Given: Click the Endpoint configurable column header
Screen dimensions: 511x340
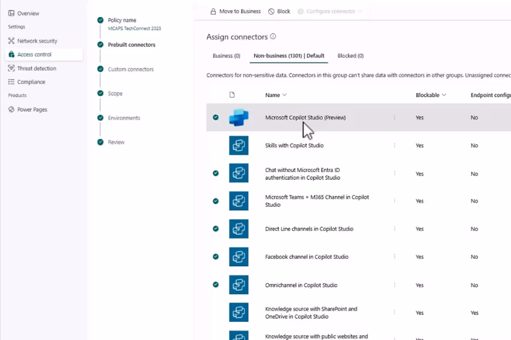Looking at the screenshot, I should click(491, 95).
